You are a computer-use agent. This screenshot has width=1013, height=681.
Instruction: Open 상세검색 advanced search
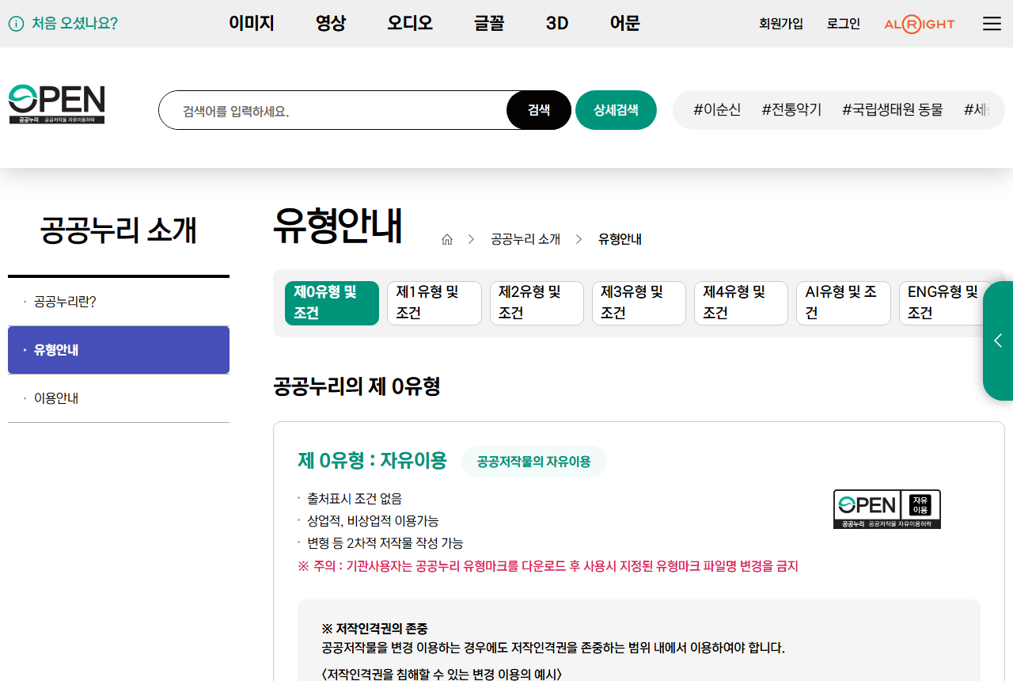[616, 110]
